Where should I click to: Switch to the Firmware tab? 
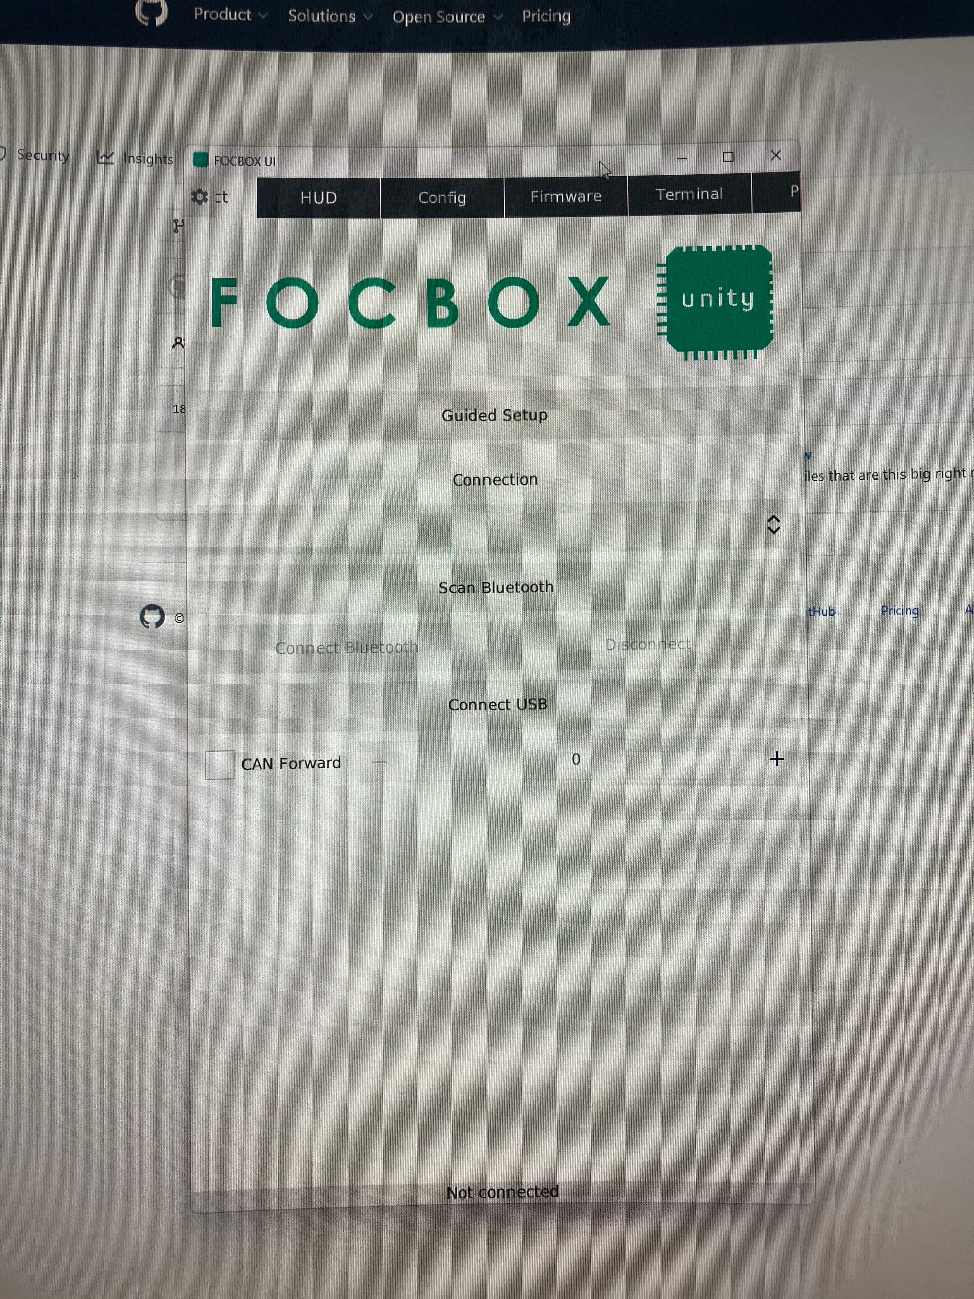tap(566, 197)
